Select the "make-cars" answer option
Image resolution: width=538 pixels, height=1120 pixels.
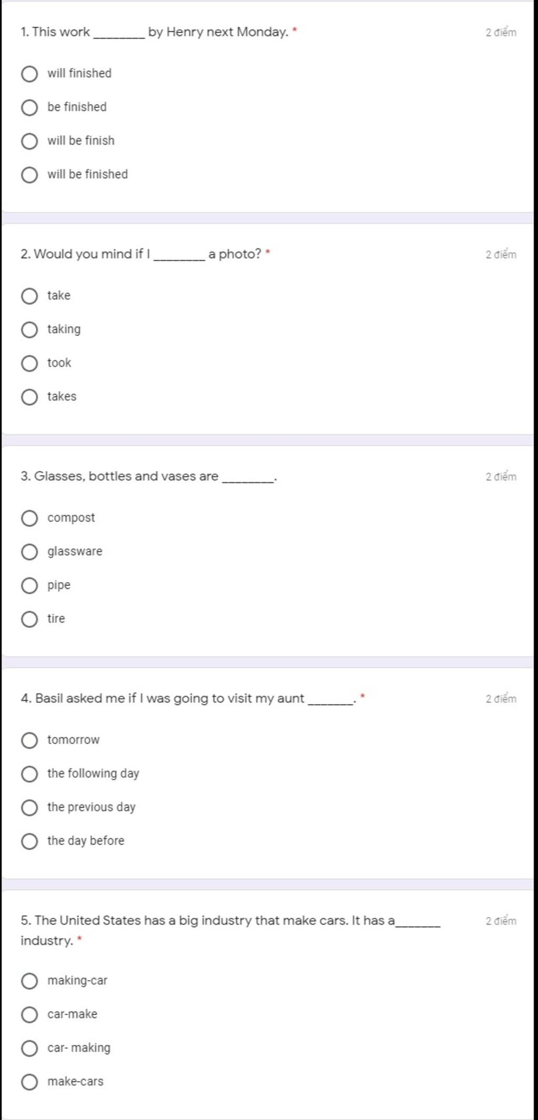pos(29,1082)
